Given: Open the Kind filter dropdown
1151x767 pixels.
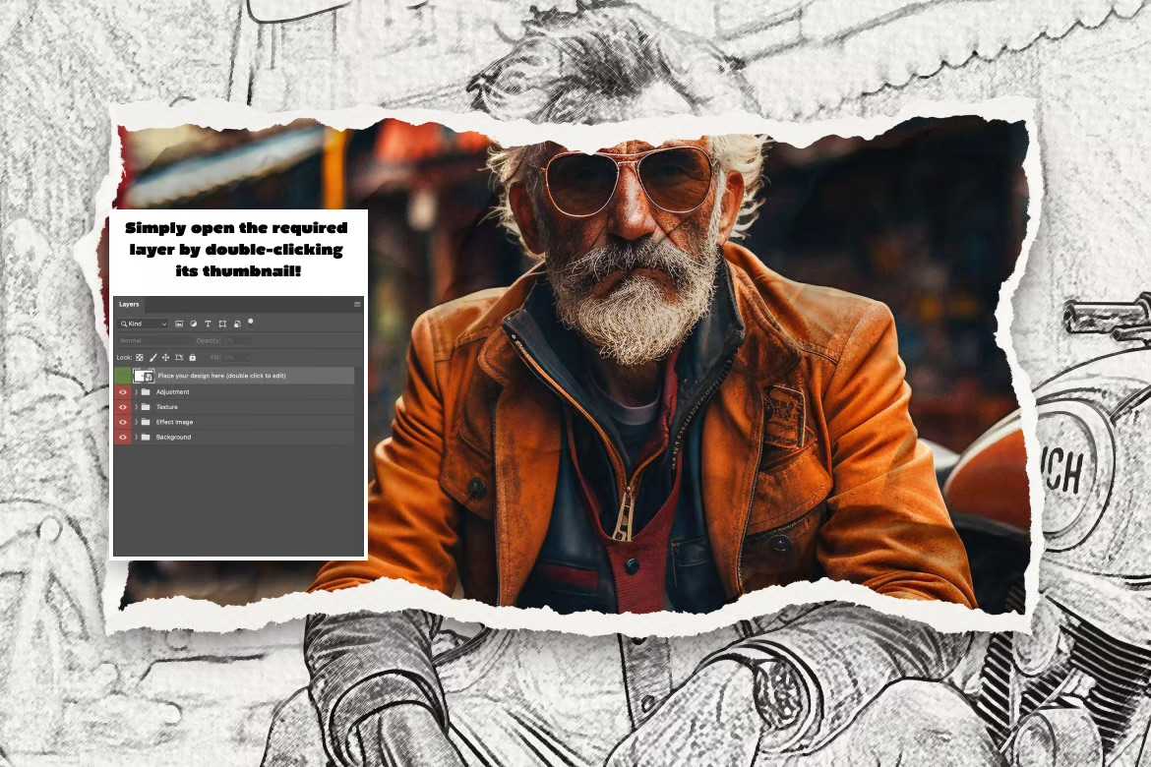Looking at the screenshot, I should [x=163, y=324].
